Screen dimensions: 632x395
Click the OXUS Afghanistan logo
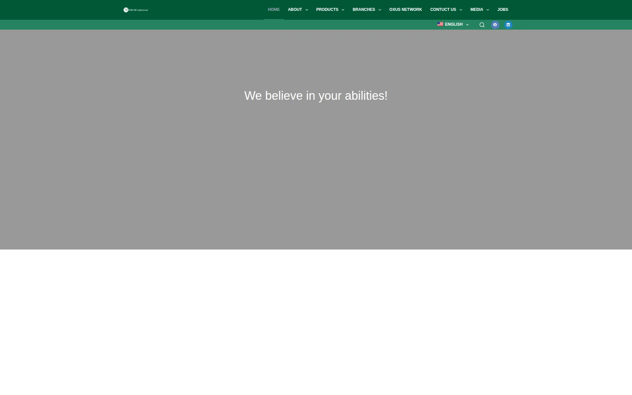click(136, 10)
